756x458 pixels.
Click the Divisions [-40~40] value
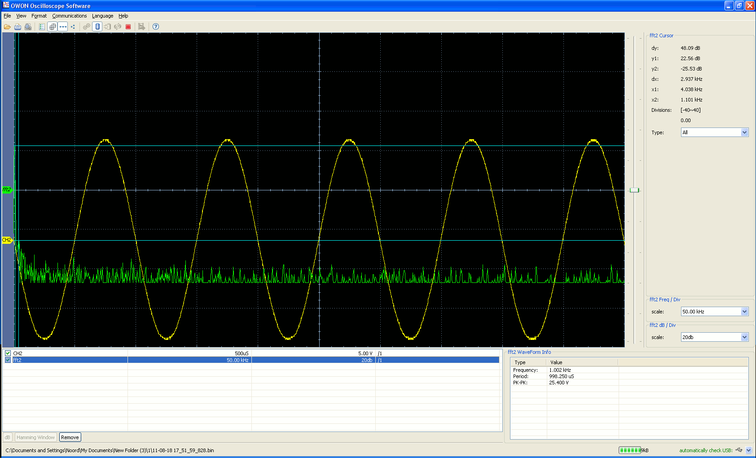(690, 110)
